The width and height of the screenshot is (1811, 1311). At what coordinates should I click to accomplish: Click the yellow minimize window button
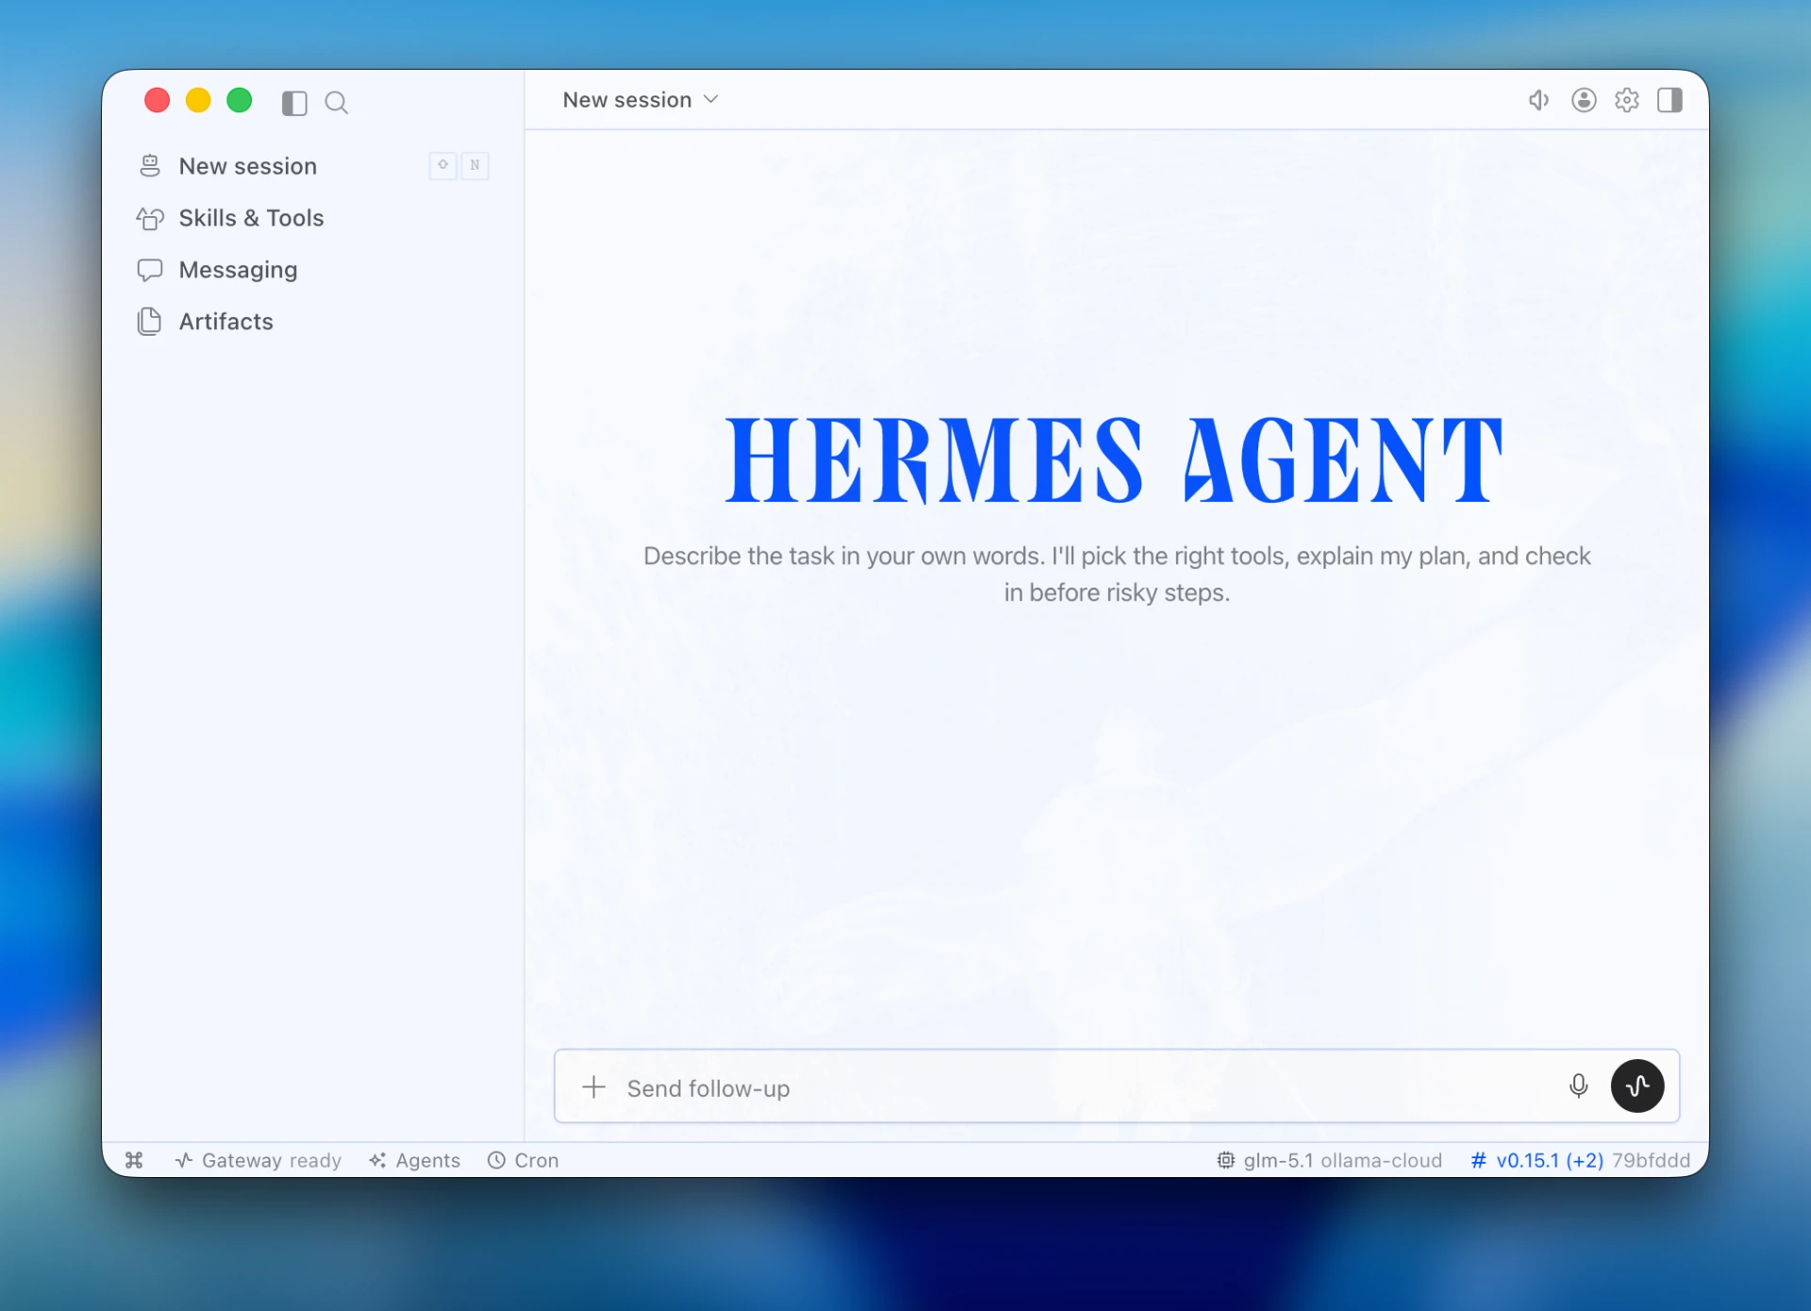(198, 100)
